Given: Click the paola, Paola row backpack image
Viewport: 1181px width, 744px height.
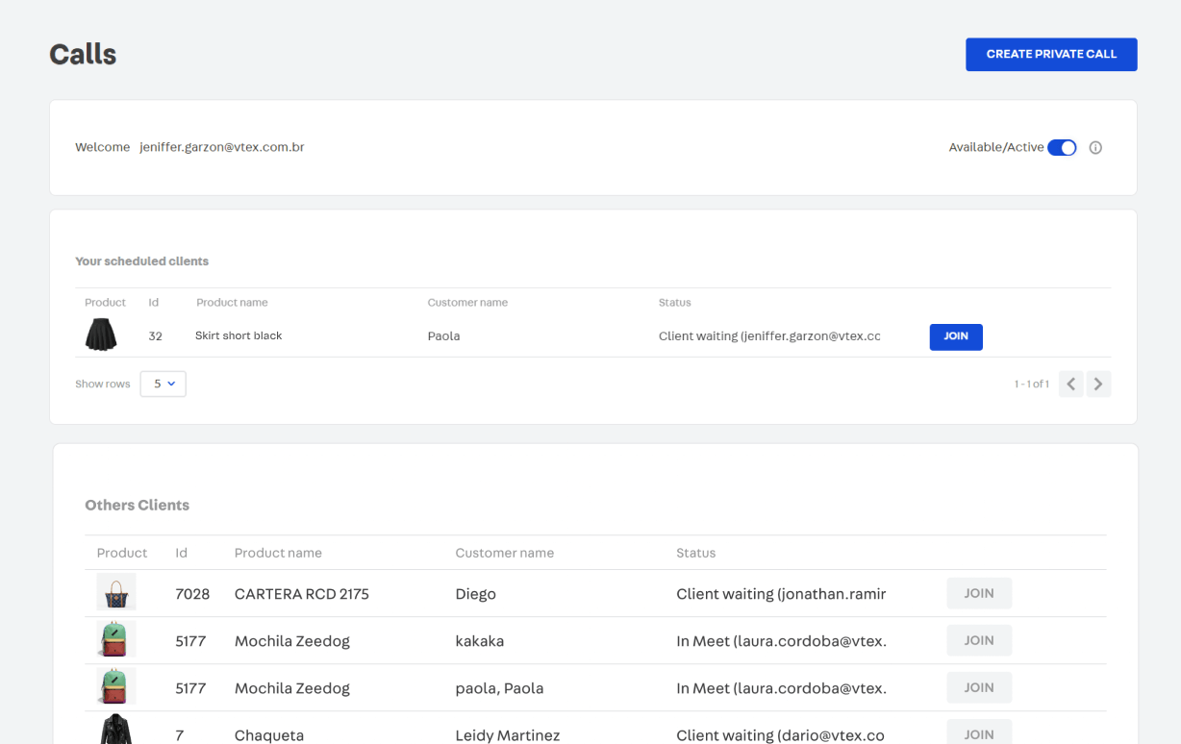Looking at the screenshot, I should (116, 687).
